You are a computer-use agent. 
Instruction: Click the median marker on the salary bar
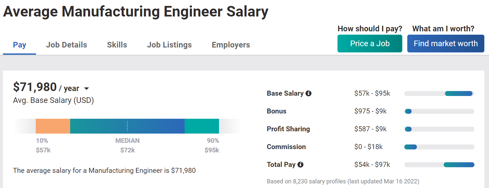click(127, 126)
